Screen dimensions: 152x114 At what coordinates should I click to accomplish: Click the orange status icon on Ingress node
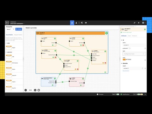pyautogui.click(x=75, y=69)
